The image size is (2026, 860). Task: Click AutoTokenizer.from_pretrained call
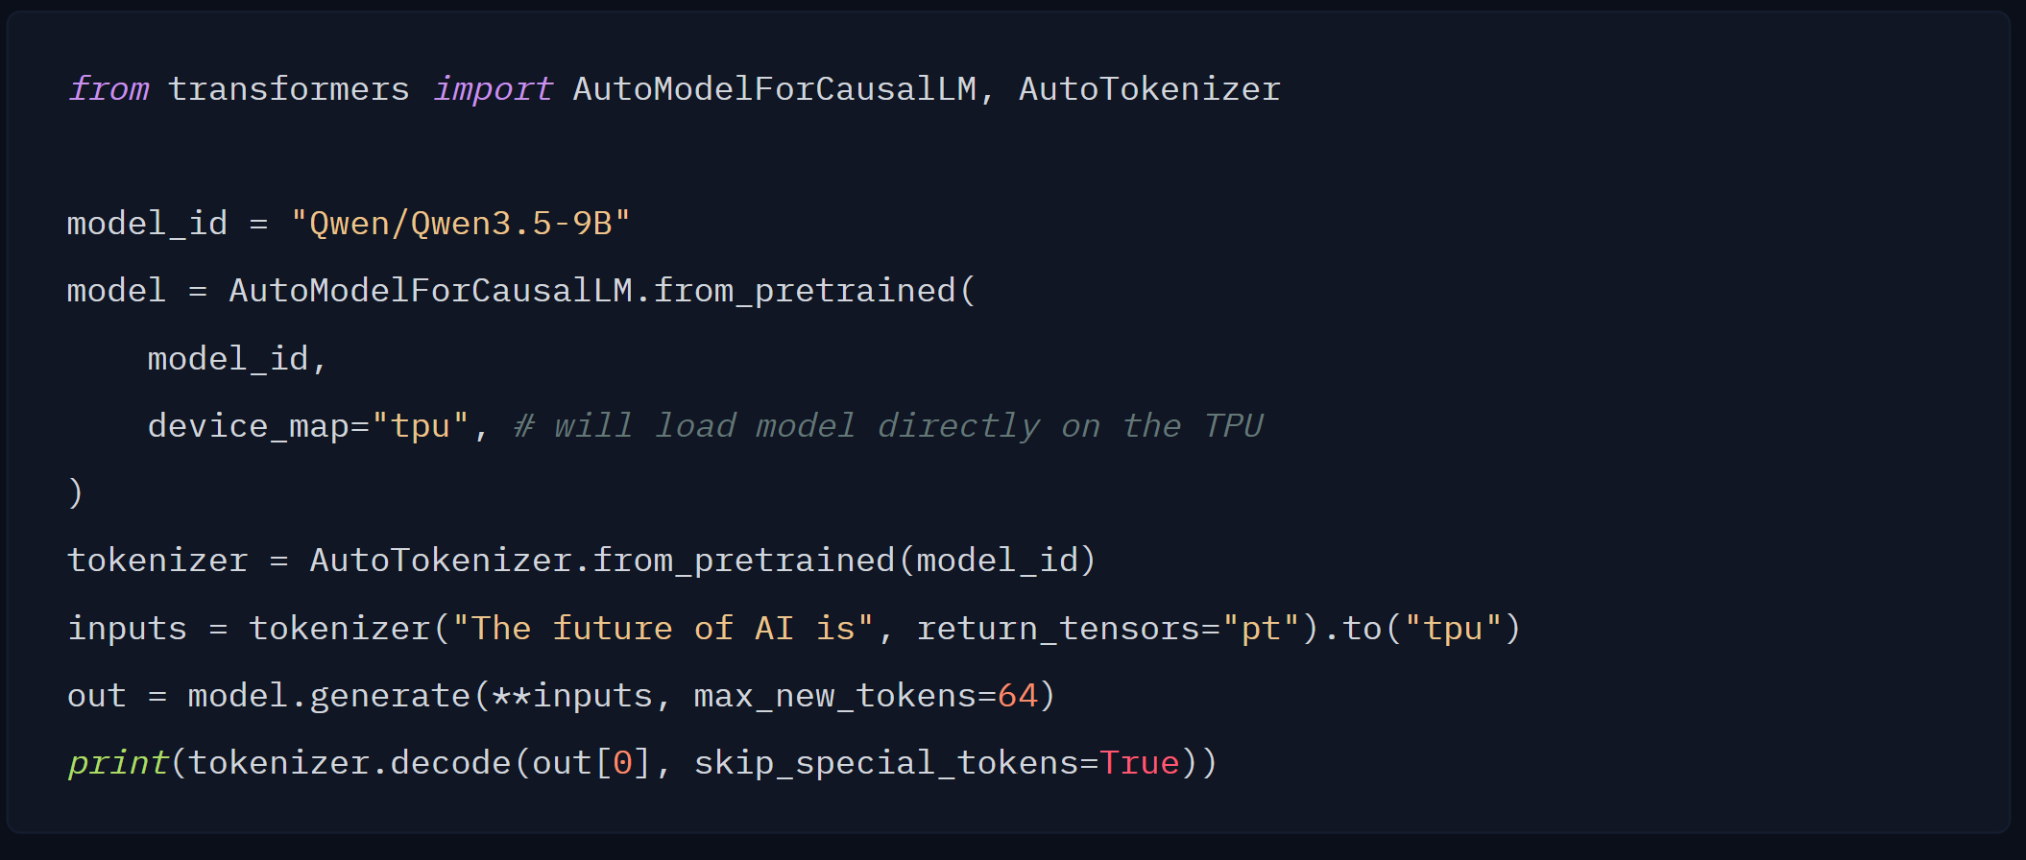coord(602,561)
